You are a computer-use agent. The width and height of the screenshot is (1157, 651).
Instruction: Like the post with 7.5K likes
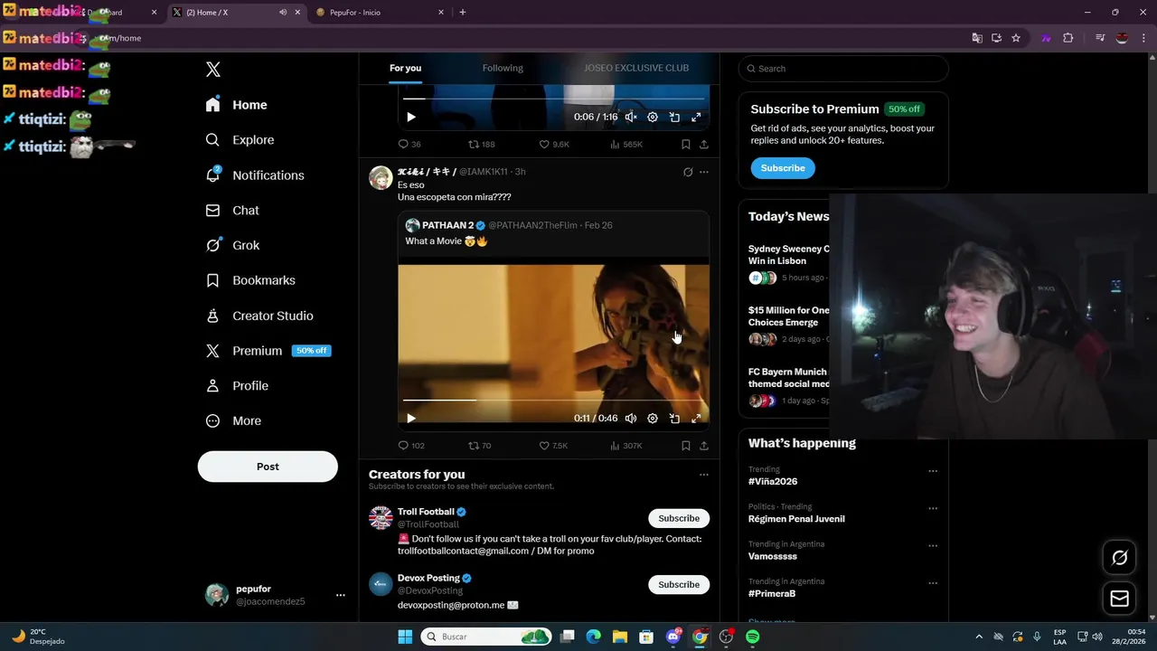553,446
